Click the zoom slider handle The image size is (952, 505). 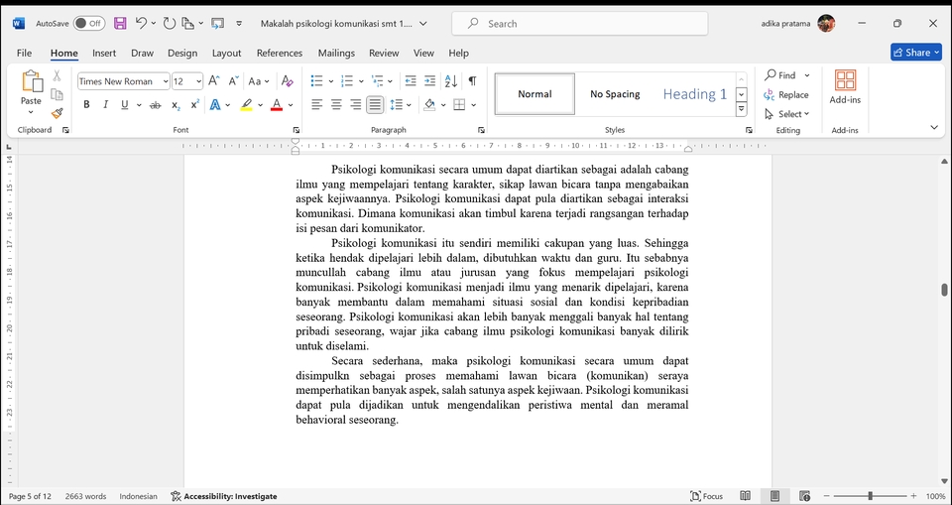coord(870,496)
